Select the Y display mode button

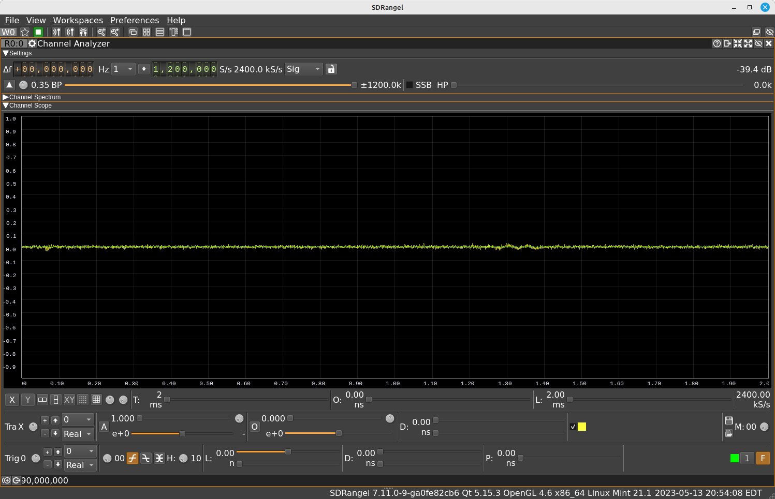[x=28, y=400]
